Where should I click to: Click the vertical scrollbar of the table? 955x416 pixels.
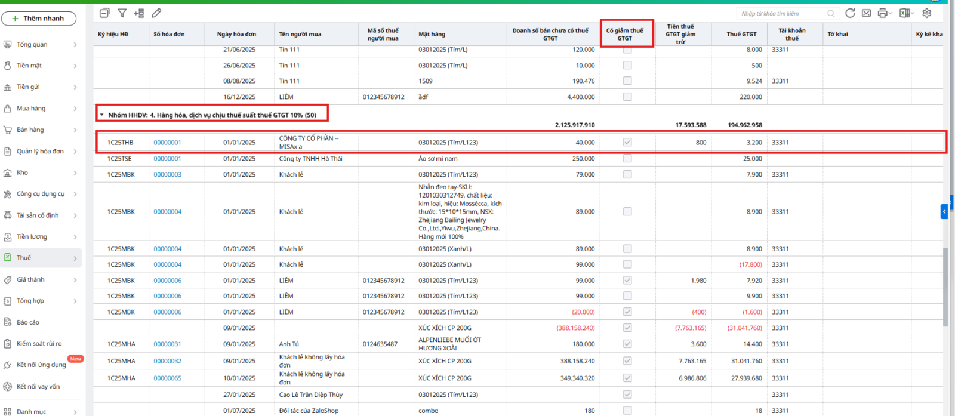[945, 286]
